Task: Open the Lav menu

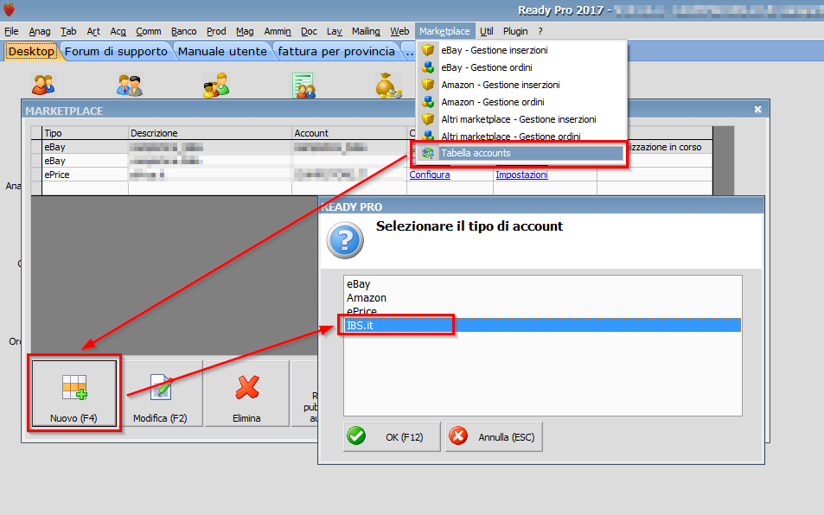Action: 335,31
